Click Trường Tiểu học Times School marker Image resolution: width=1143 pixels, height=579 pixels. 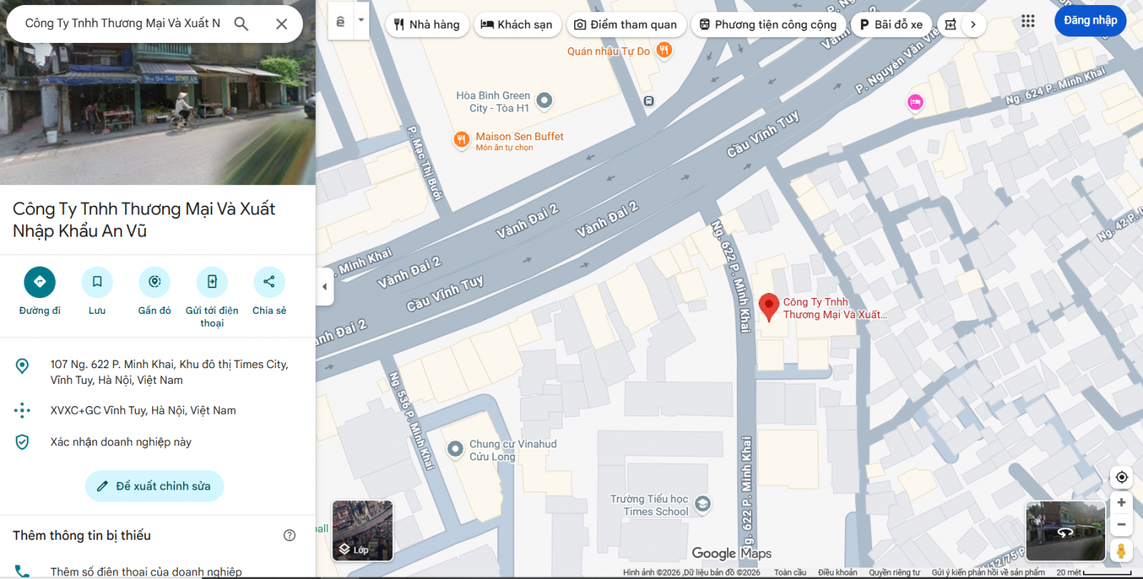tap(702, 505)
